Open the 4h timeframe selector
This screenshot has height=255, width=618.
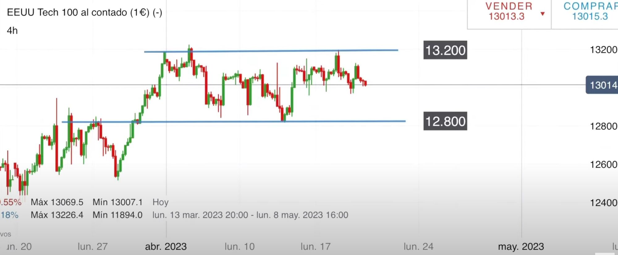pyautogui.click(x=12, y=31)
